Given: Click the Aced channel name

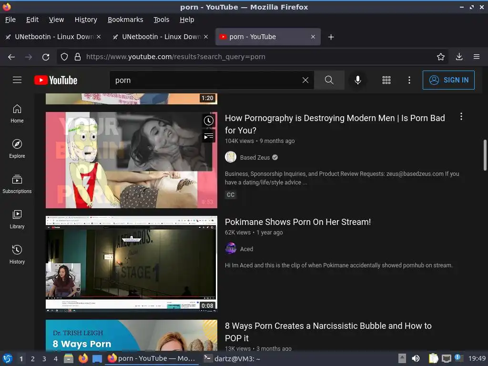Looking at the screenshot, I should tap(246, 249).
